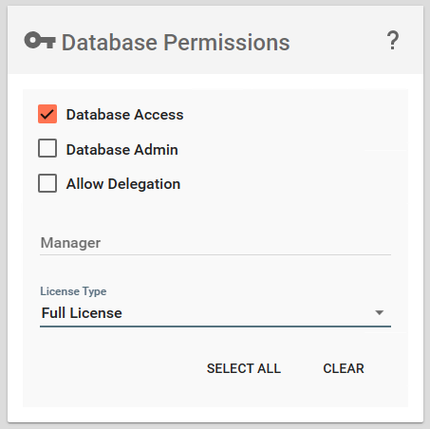430x429 pixels.
Task: Open the Full License dropdown
Action: [215, 313]
